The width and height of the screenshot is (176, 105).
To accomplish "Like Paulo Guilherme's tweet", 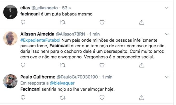I will coord(102,97).
